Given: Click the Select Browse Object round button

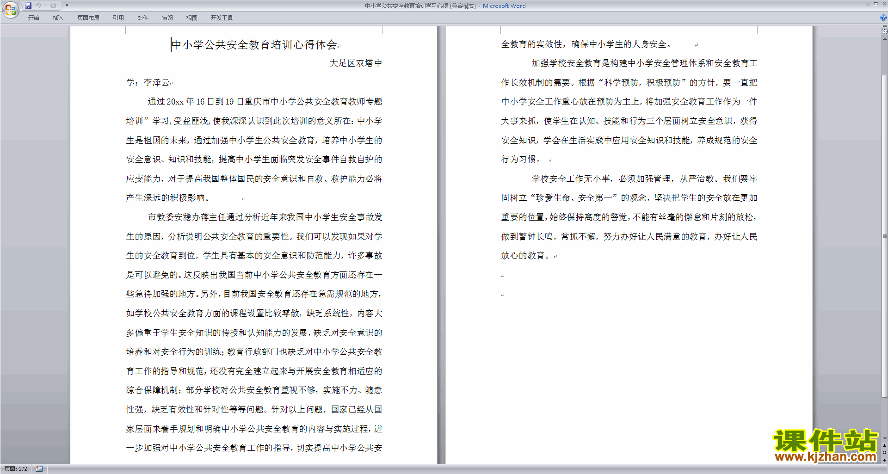Looking at the screenshot, I should coord(884,453).
